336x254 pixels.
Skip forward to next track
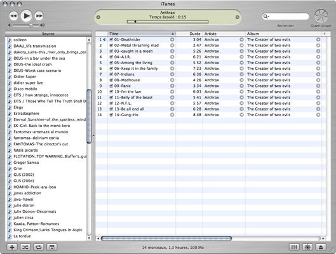pyautogui.click(x=39, y=16)
